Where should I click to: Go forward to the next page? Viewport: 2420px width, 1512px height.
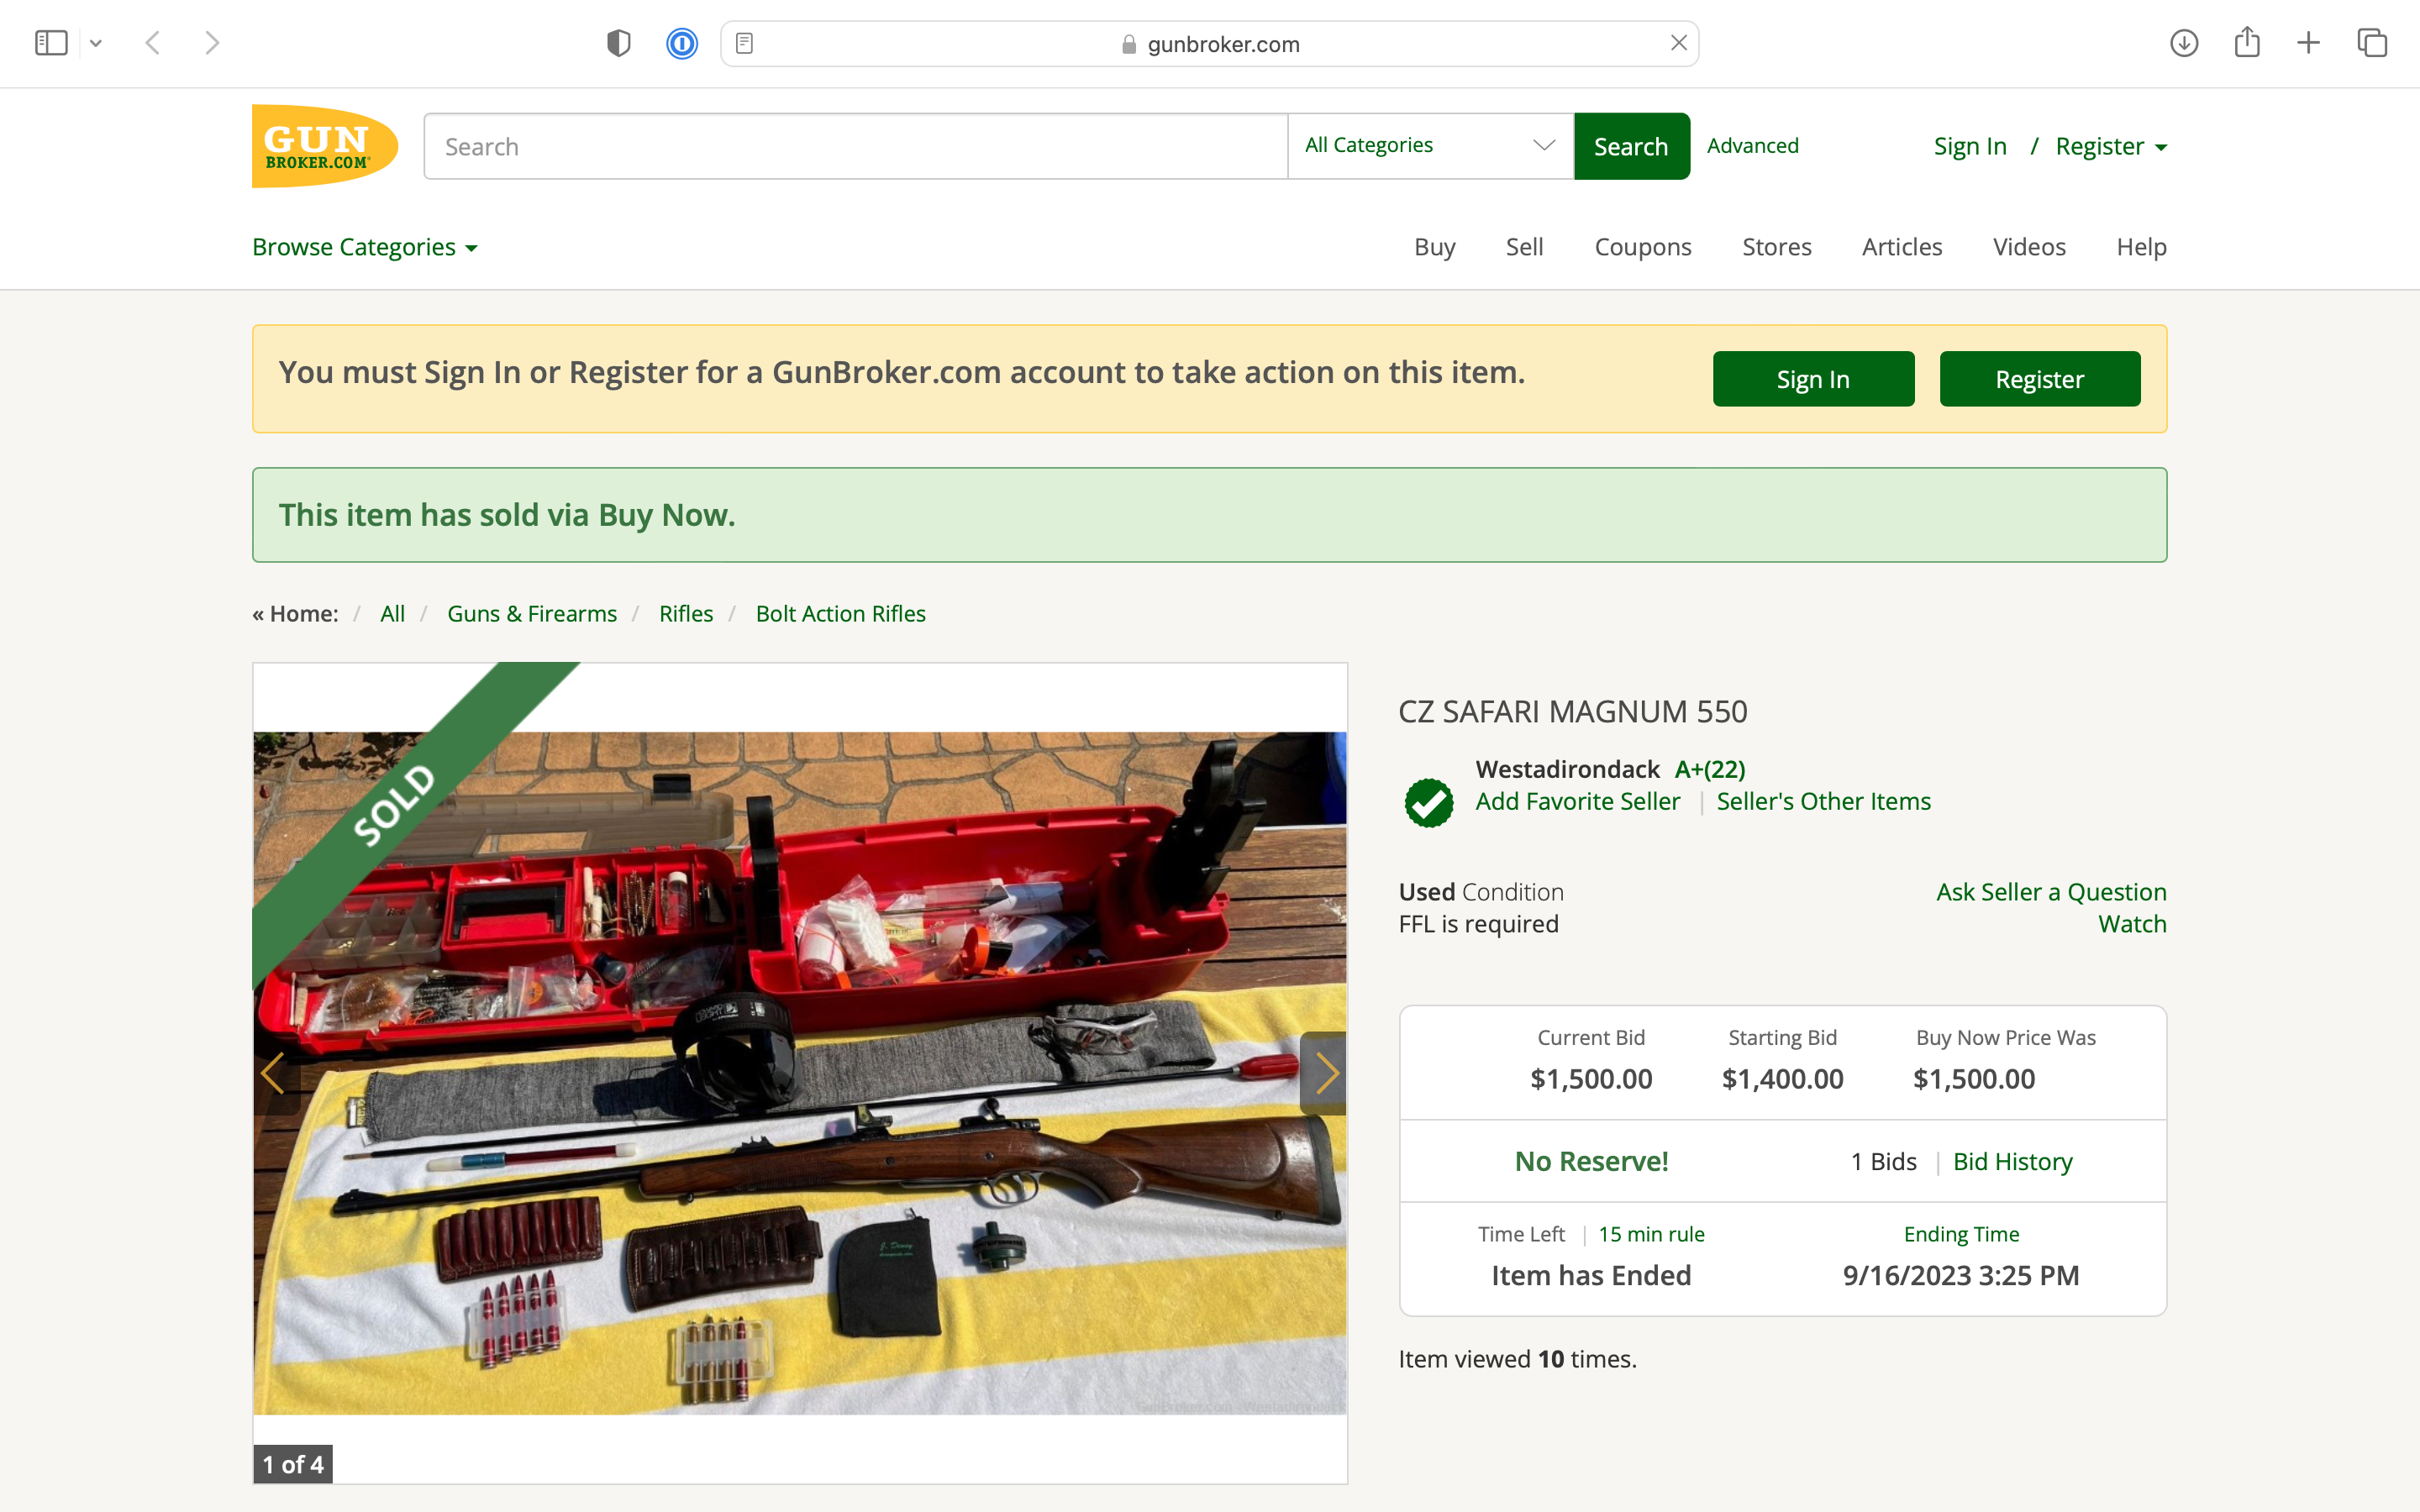(212, 43)
